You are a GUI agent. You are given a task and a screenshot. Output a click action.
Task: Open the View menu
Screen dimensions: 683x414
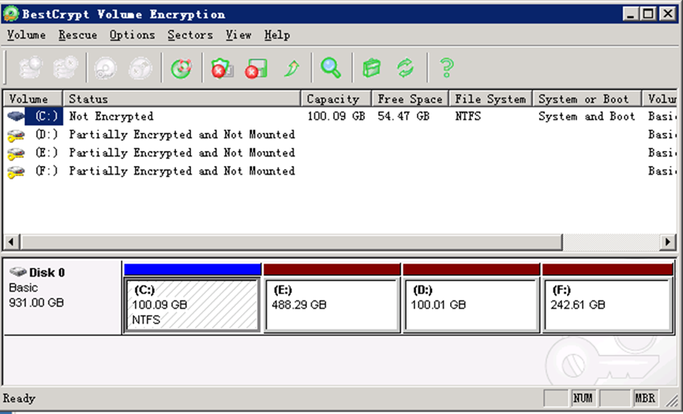(x=238, y=35)
